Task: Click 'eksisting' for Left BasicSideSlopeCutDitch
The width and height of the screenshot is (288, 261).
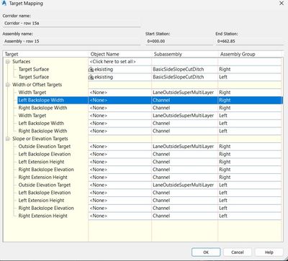Action: coord(104,77)
